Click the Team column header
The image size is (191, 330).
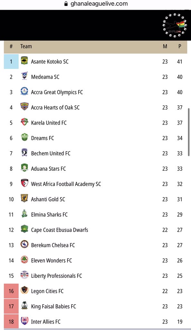click(x=26, y=46)
